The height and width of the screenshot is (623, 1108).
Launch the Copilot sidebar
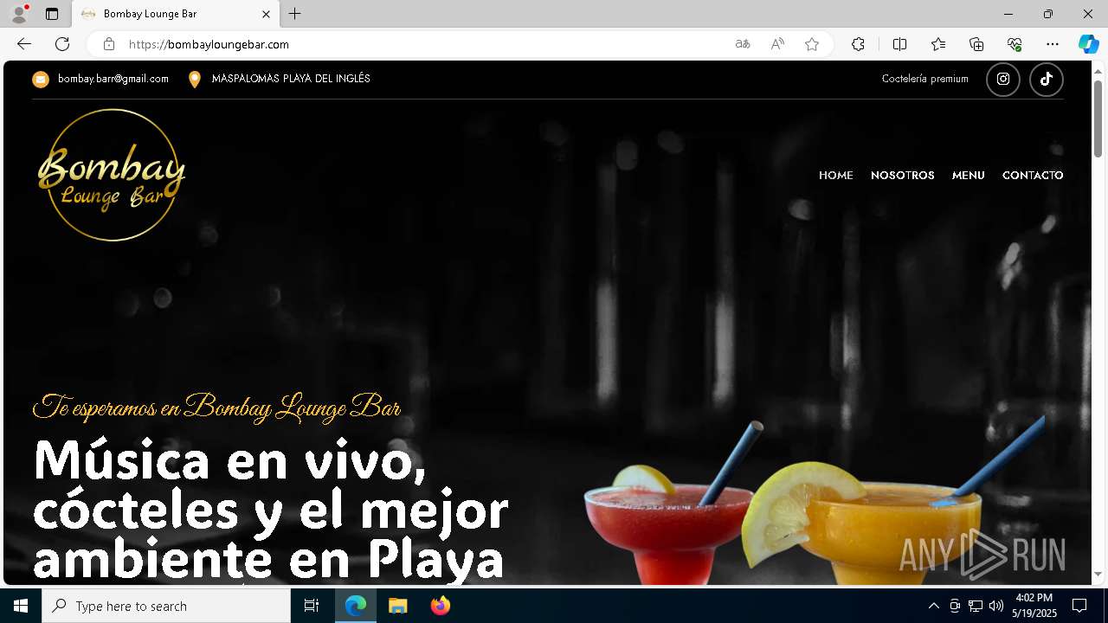click(x=1089, y=44)
